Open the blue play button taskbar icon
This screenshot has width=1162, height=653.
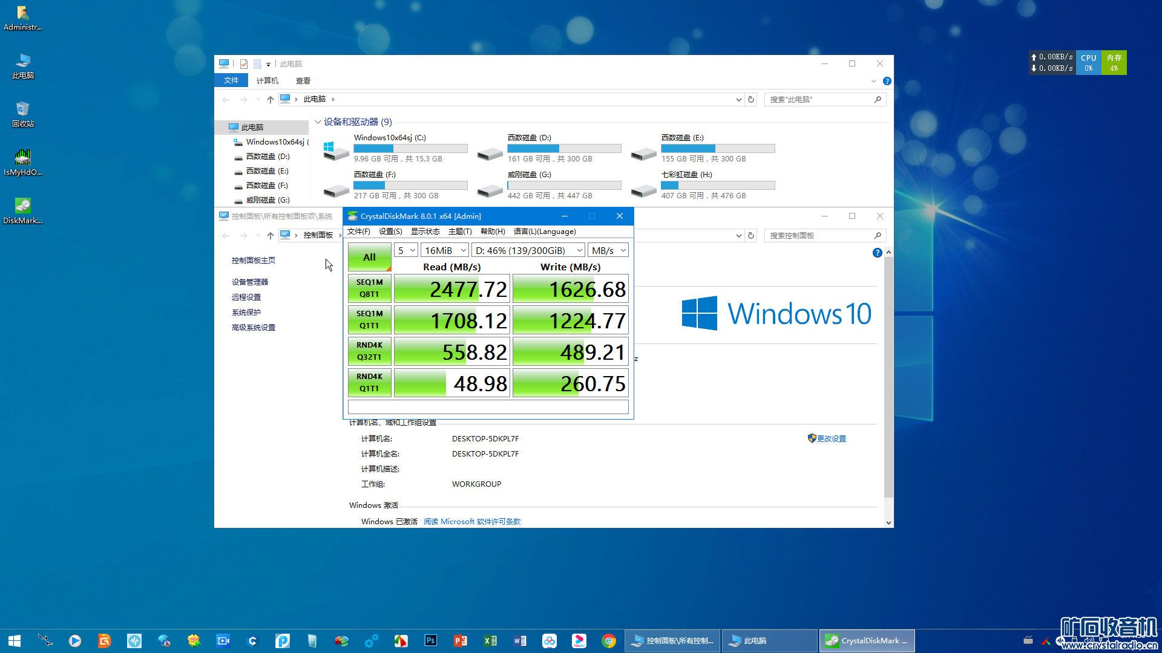[75, 641]
